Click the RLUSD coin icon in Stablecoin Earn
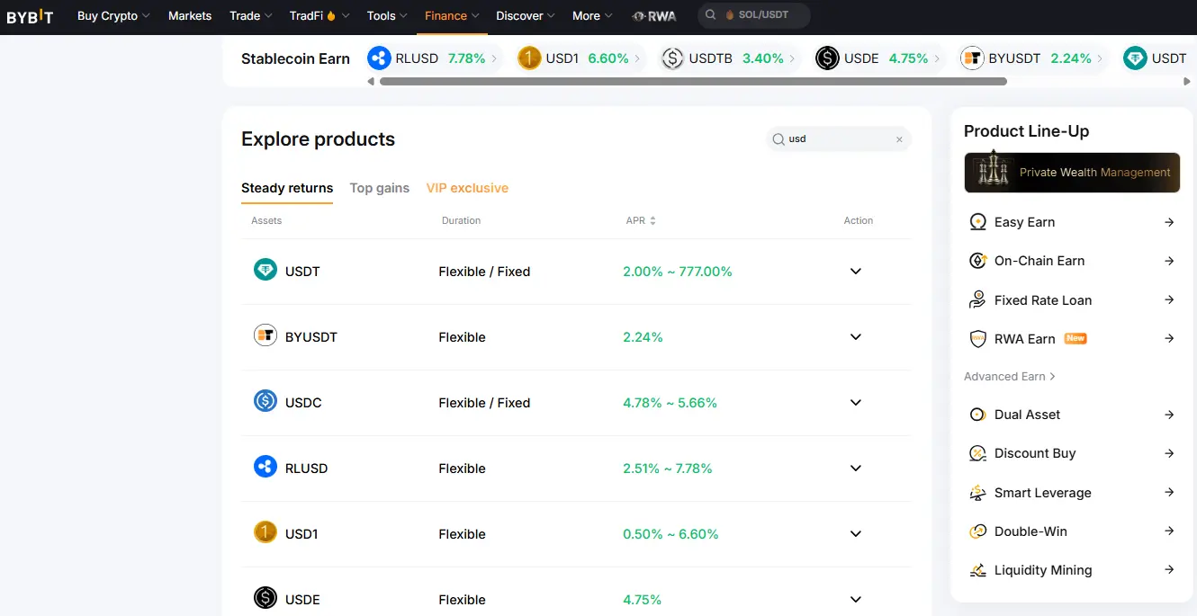The width and height of the screenshot is (1197, 616). click(379, 58)
